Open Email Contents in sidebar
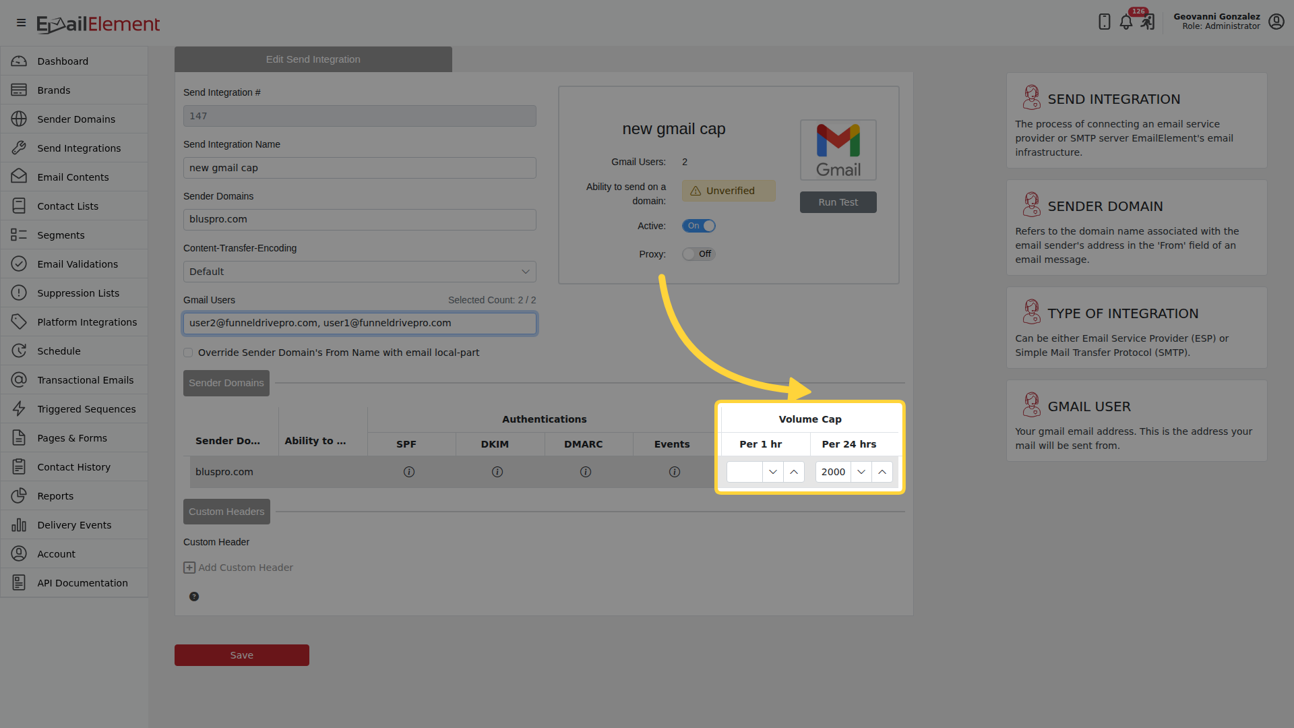 (74, 177)
